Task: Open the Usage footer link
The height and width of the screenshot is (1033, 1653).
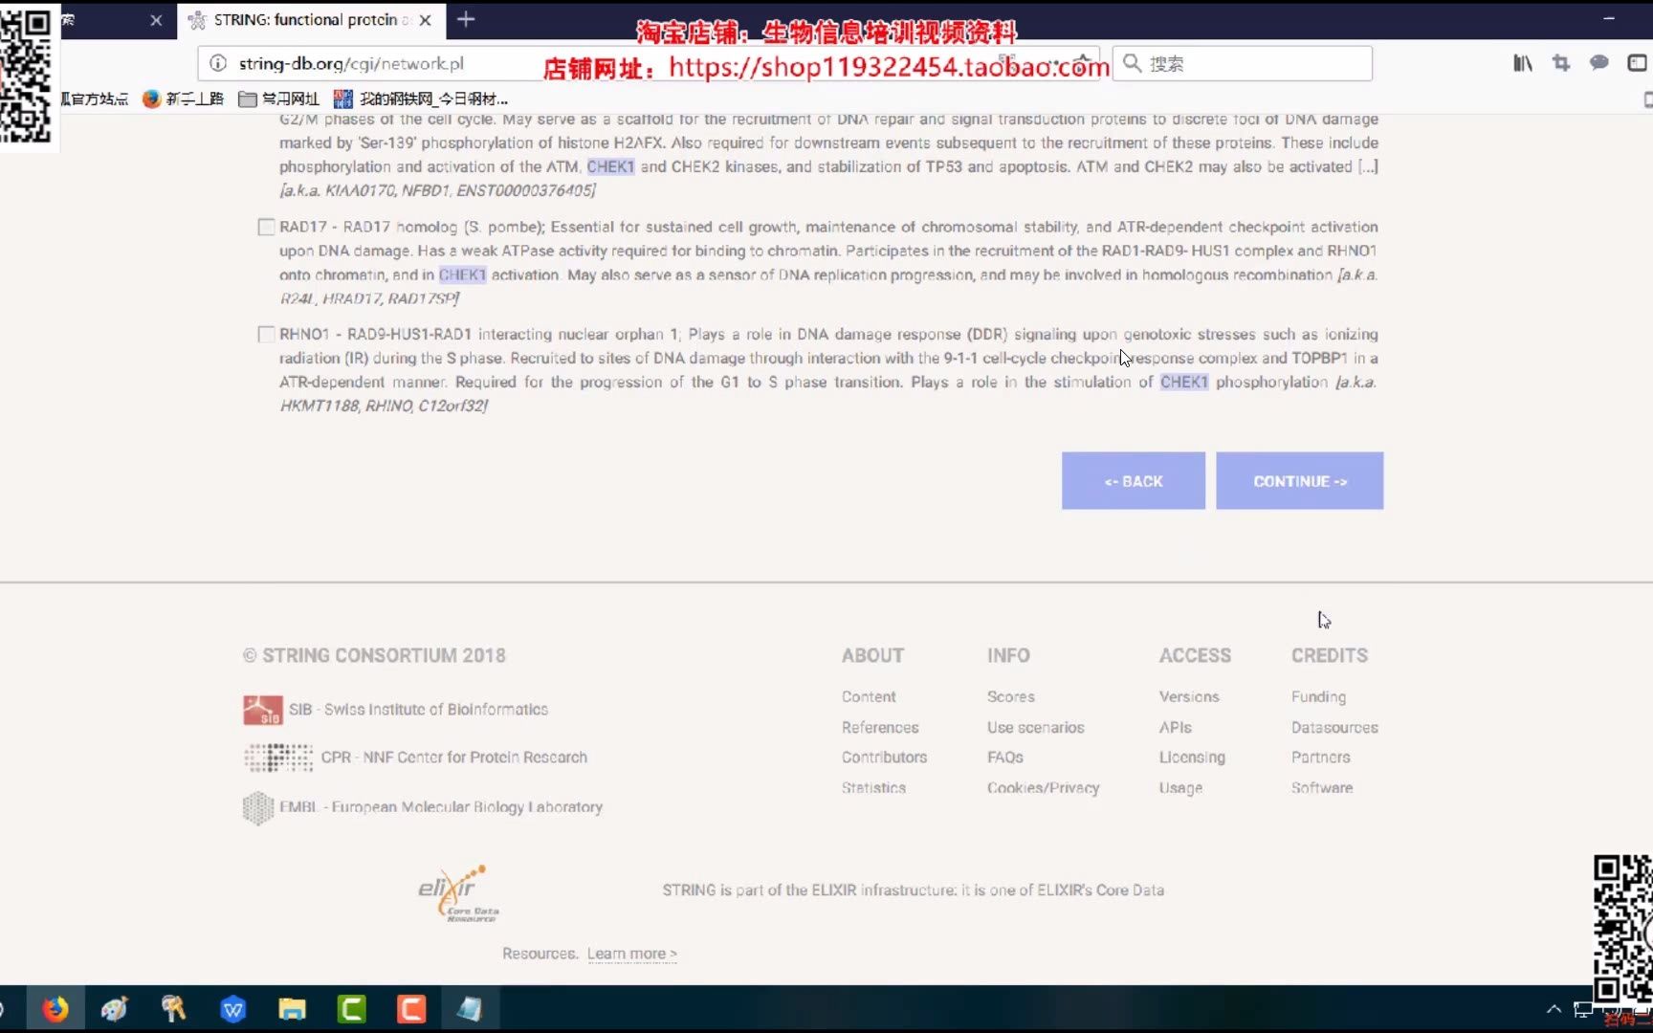Action: click(x=1180, y=788)
